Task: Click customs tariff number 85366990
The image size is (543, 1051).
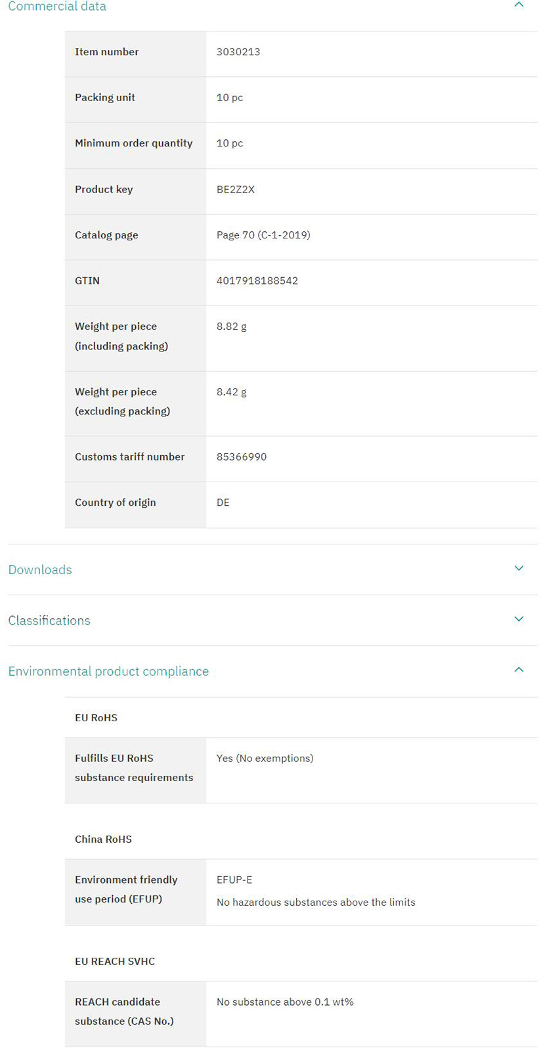Action: pos(242,457)
